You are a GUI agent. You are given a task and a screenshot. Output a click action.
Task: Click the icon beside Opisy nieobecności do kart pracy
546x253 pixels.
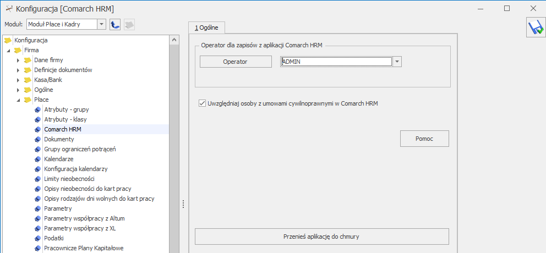(37, 189)
